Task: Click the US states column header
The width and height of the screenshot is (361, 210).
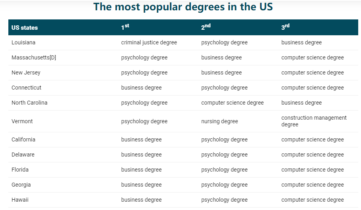Action: [25, 28]
